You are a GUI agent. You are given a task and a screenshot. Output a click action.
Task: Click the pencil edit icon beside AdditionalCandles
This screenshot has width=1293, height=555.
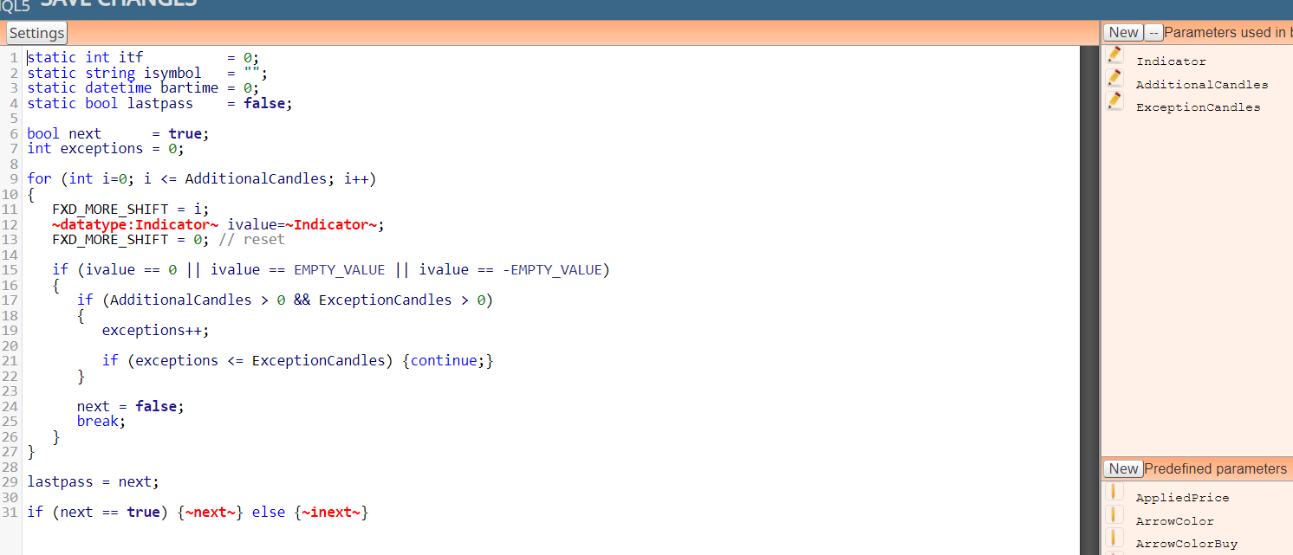pyautogui.click(x=1115, y=79)
